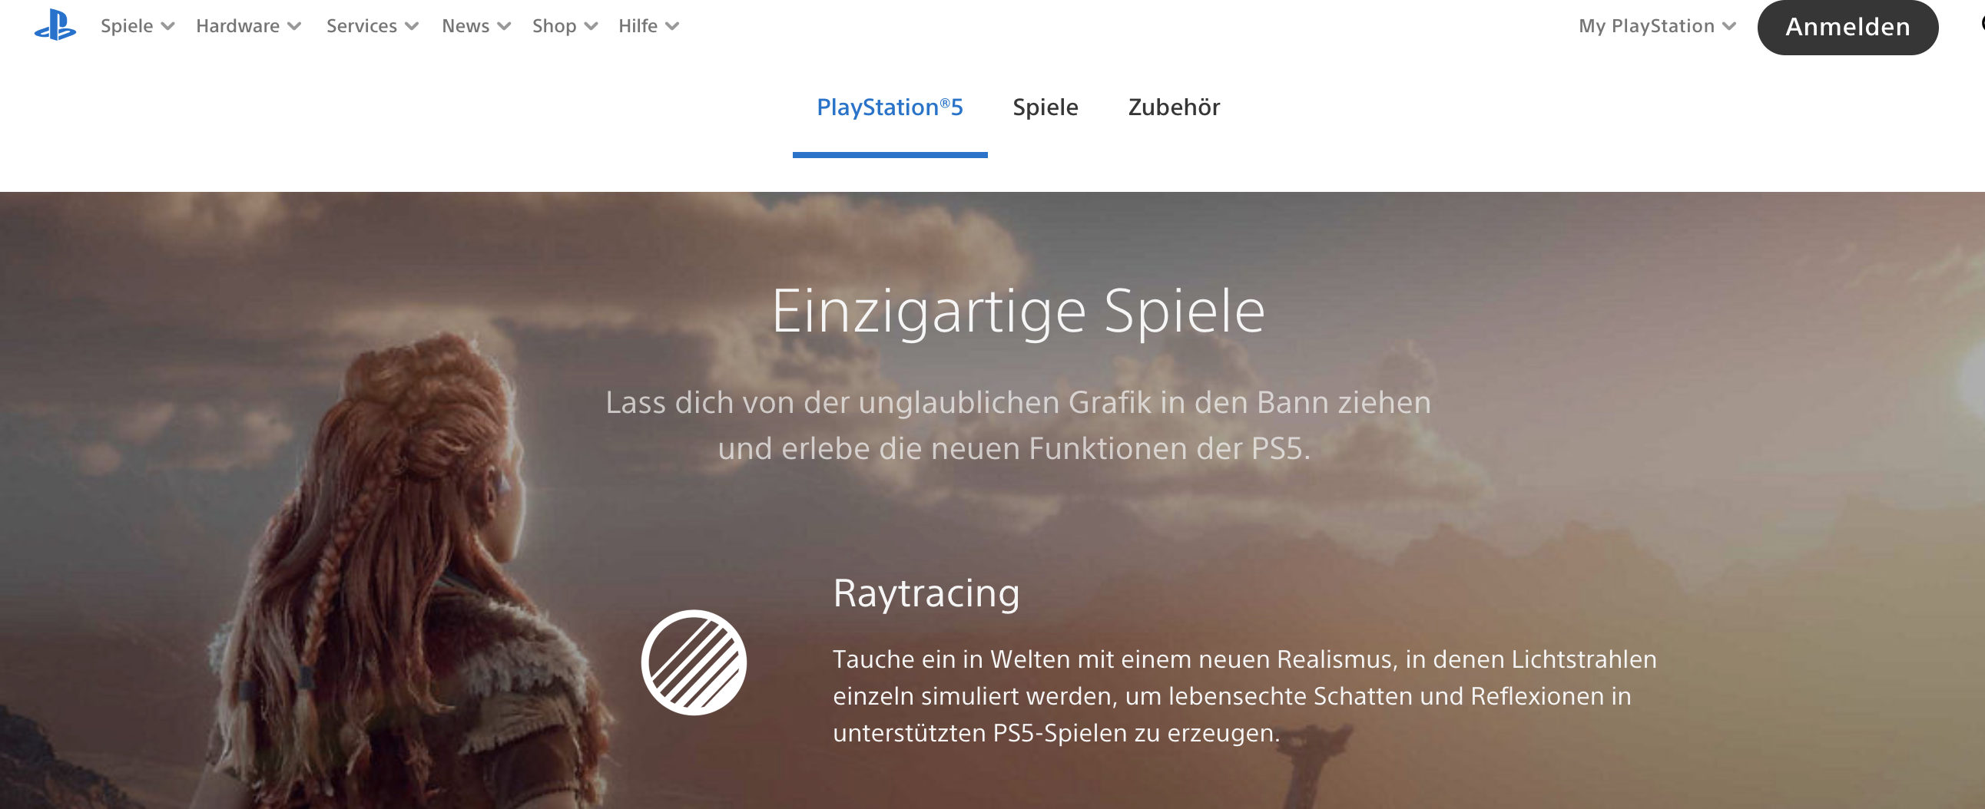This screenshot has width=1985, height=809.
Task: Expand the Hardware menu
Action: [248, 26]
